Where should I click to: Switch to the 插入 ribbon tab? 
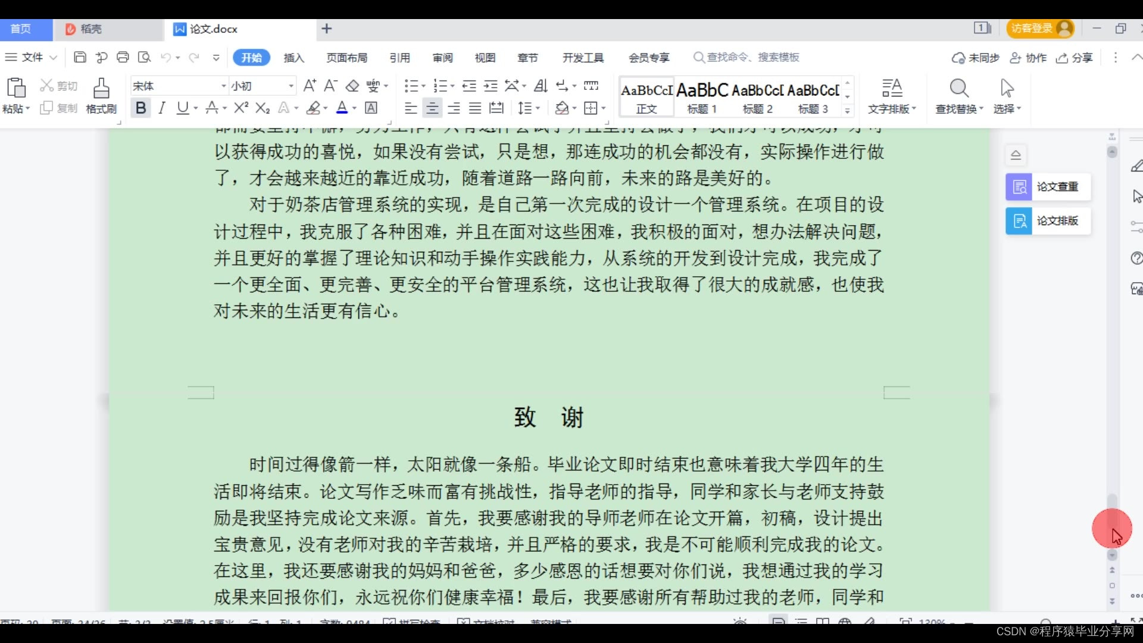[293, 58]
